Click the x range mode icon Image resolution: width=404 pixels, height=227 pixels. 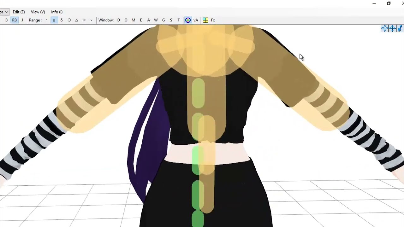coord(92,20)
